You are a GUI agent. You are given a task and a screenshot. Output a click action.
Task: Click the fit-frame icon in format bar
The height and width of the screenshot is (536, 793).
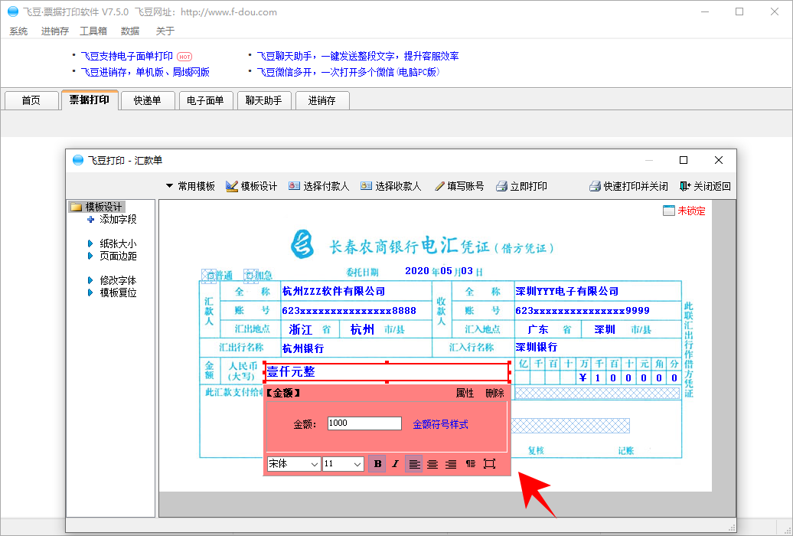pyautogui.click(x=489, y=463)
